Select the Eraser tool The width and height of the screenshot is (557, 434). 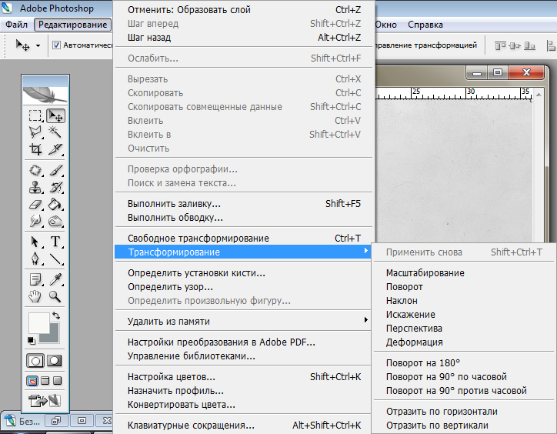click(35, 205)
